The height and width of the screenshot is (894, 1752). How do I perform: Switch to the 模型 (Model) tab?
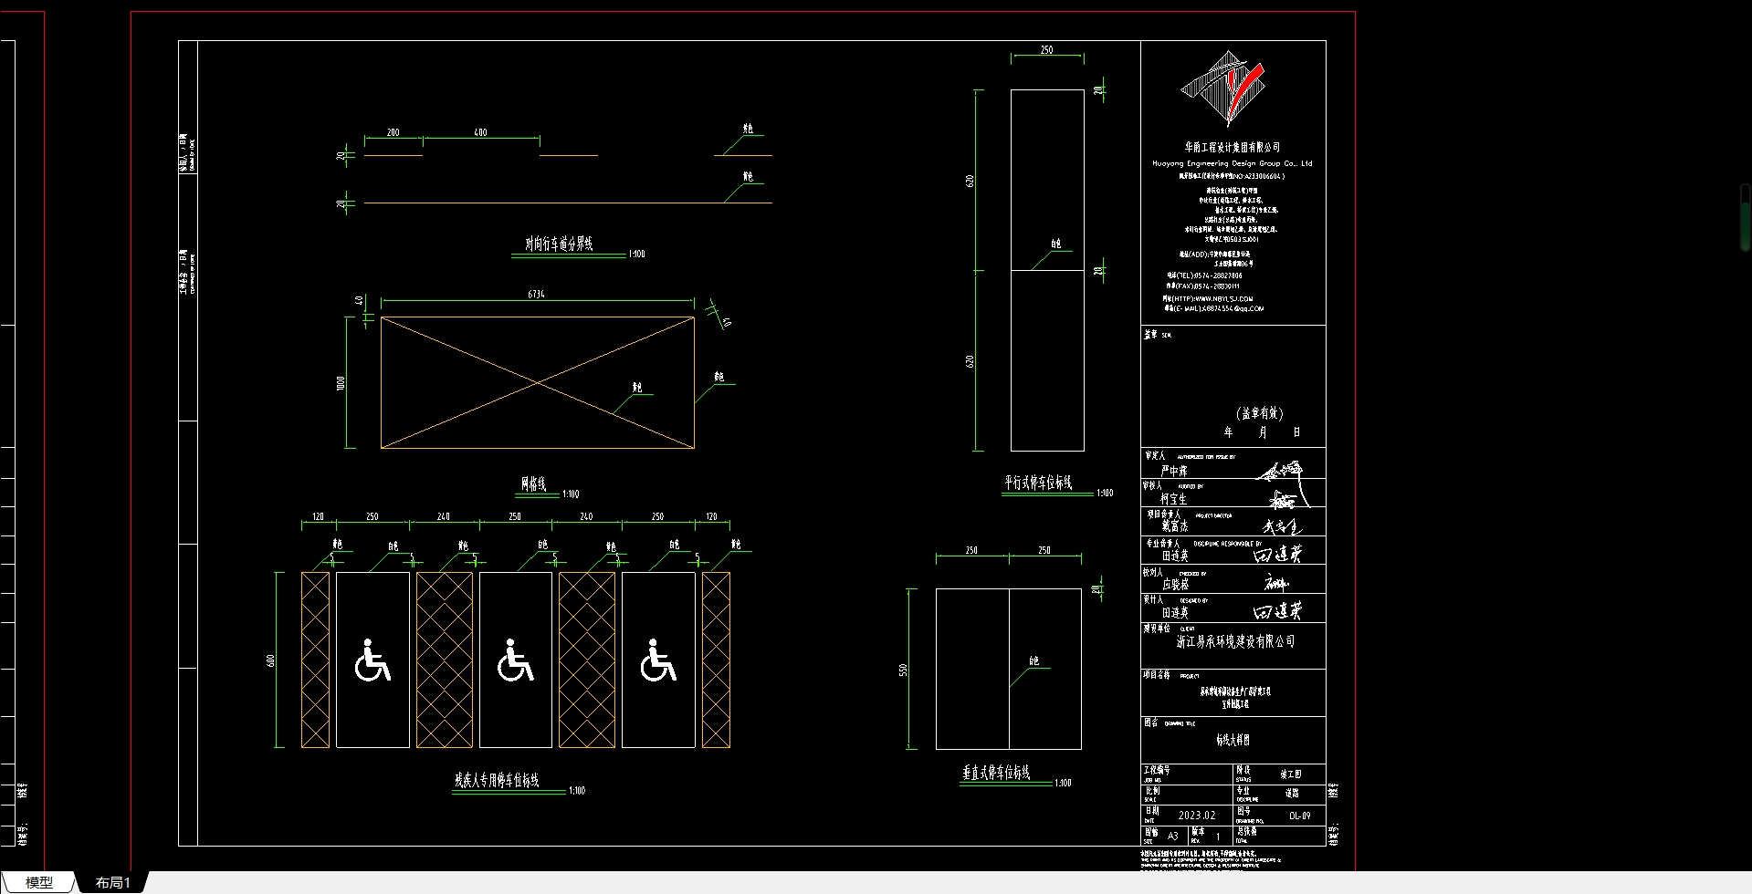click(x=38, y=882)
